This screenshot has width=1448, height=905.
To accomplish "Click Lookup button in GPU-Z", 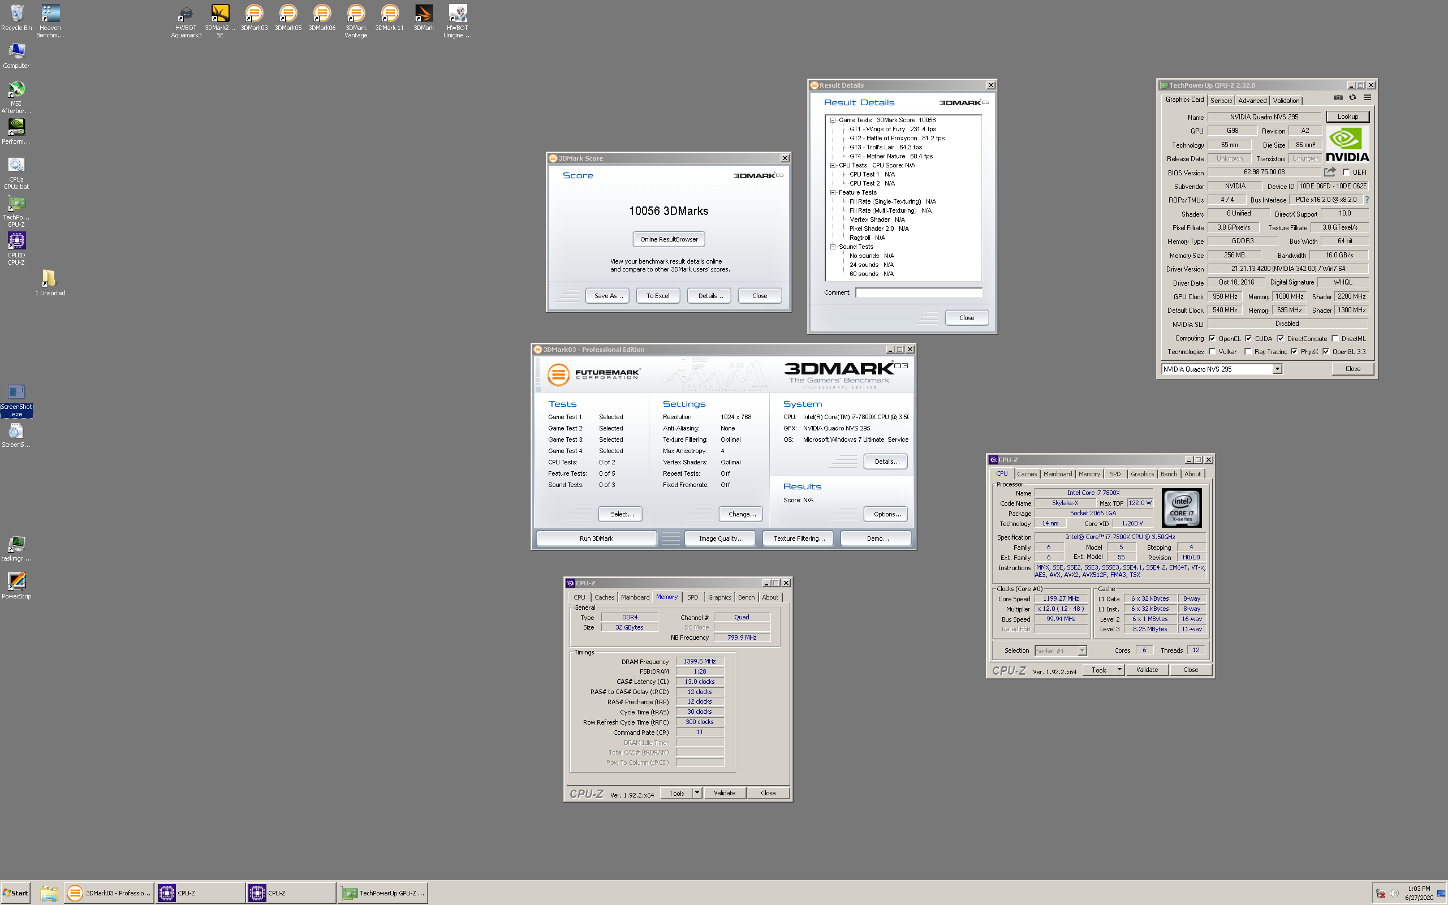I will [1347, 116].
